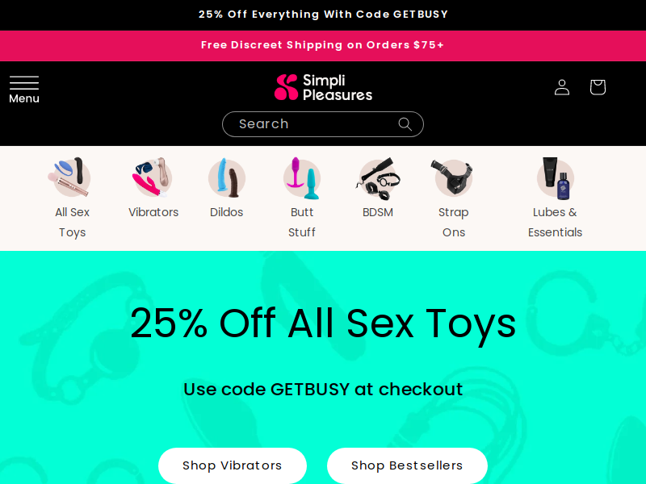The image size is (646, 484).
Task: Click the Shop Bestsellers button
Action: (x=407, y=465)
